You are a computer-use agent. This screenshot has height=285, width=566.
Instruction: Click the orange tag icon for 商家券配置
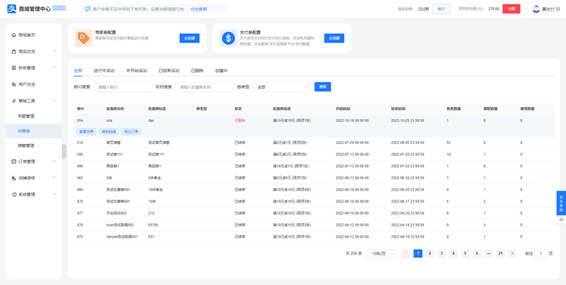click(83, 38)
